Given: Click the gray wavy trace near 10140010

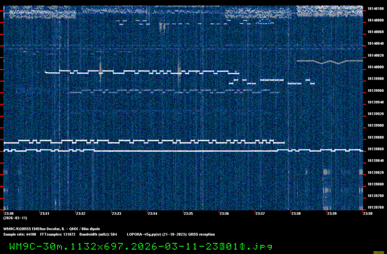Looking at the screenshot, I should click(330, 62).
